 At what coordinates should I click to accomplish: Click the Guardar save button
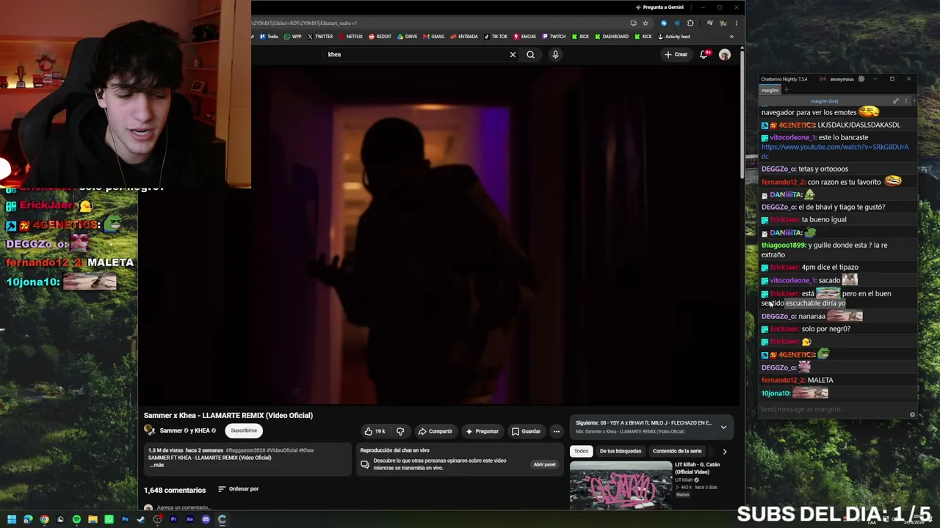point(526,431)
